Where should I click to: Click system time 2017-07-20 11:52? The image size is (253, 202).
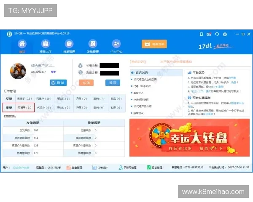[239, 167]
